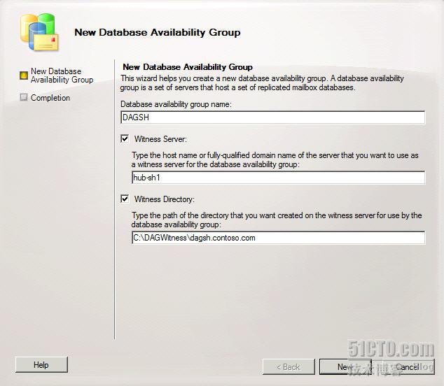Click New to create the DAG
The height and width of the screenshot is (386, 444).
(345, 367)
